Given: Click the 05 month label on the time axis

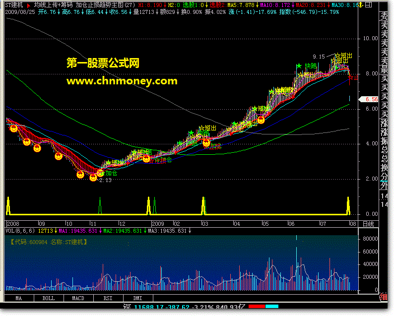Looking at the screenshot, I should pos(265,224).
